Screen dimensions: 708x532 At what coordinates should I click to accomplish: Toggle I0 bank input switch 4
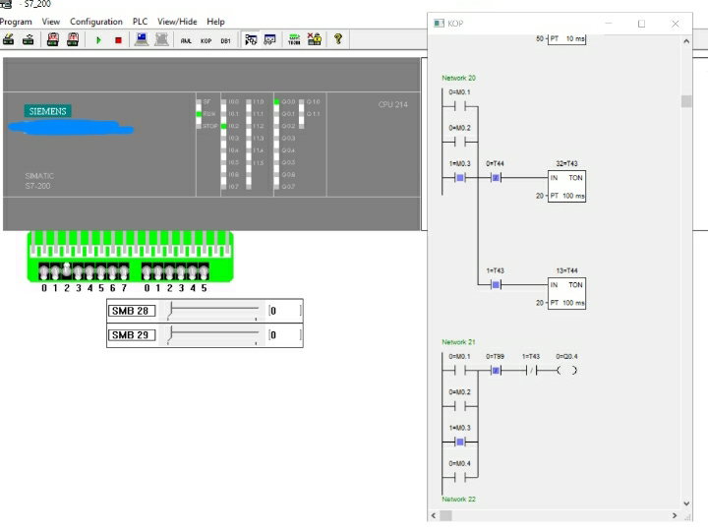pos(89,272)
